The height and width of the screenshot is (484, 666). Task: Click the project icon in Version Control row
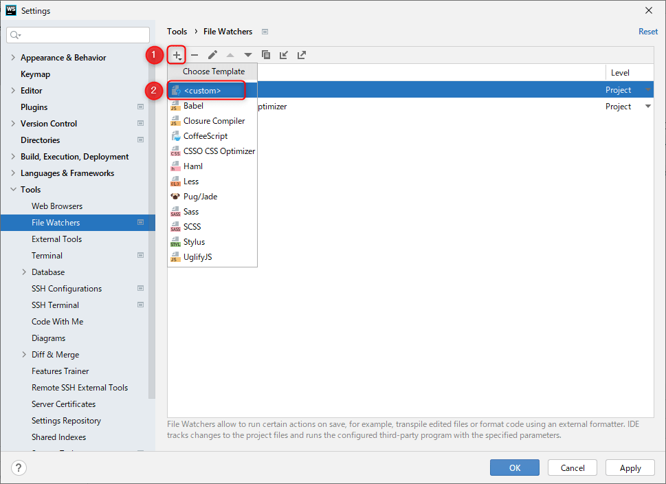coord(141,123)
